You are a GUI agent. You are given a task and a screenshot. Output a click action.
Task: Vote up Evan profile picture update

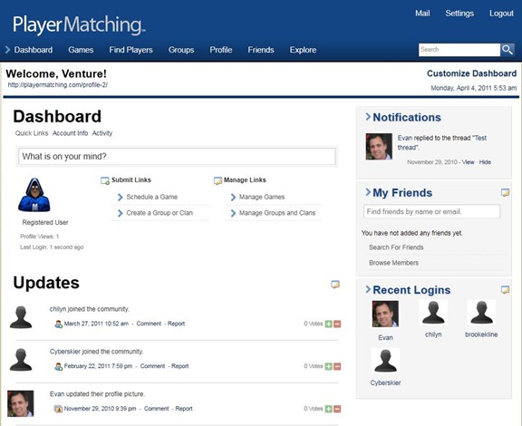(329, 409)
